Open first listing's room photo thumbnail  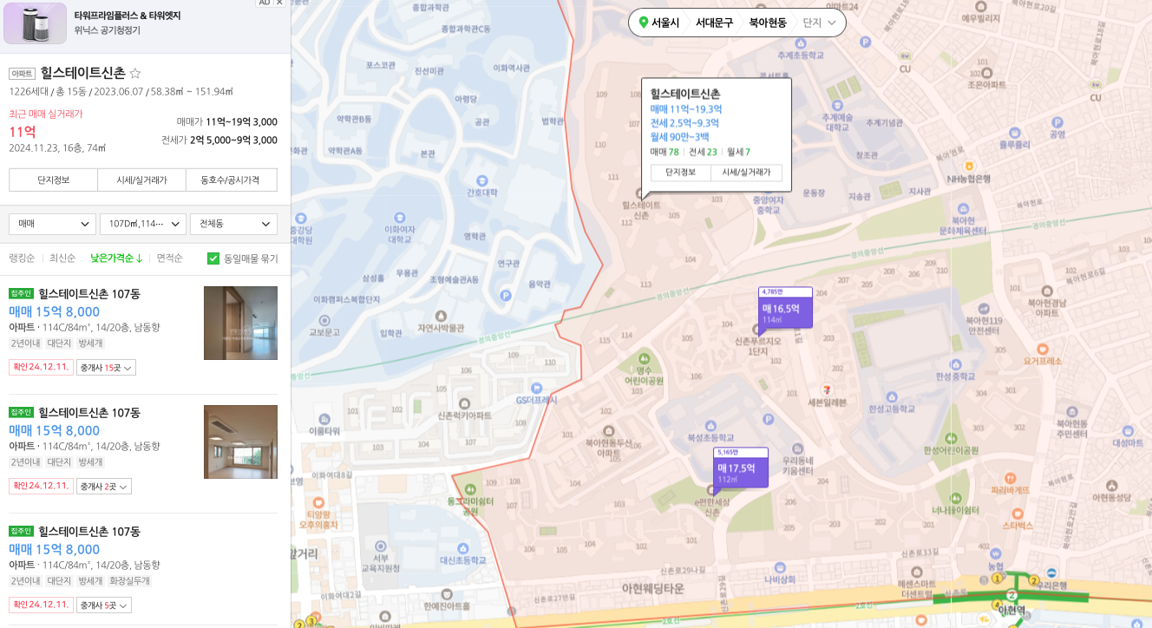point(240,323)
